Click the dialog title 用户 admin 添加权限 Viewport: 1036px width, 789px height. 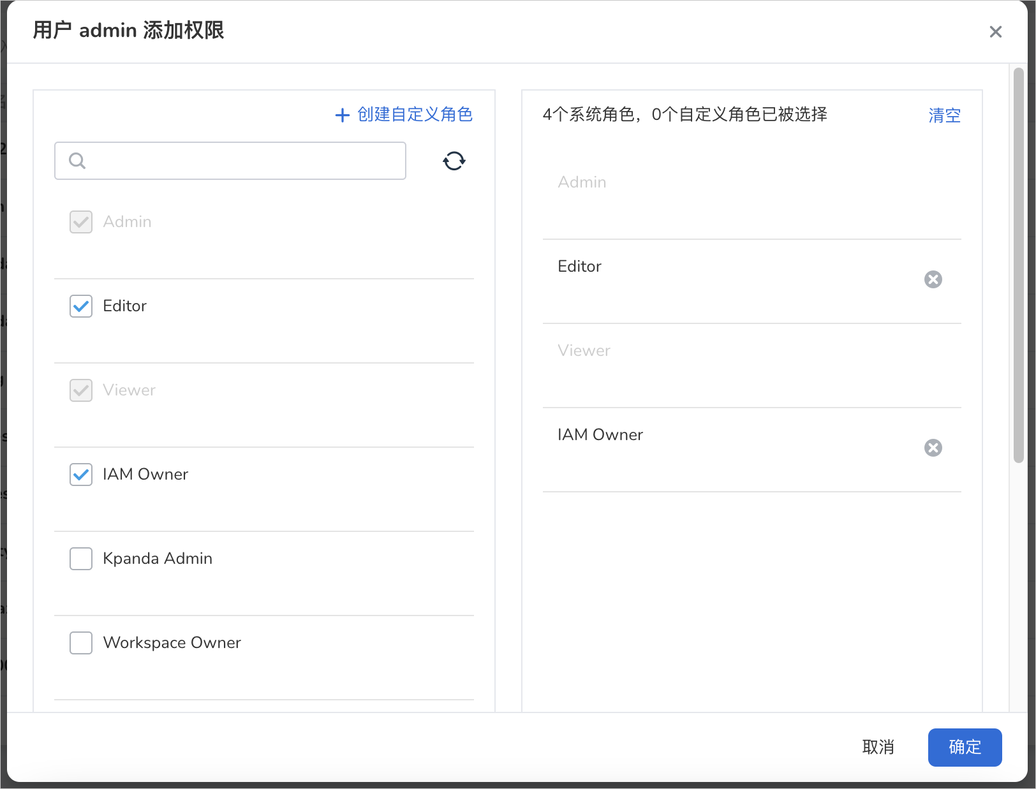128,31
